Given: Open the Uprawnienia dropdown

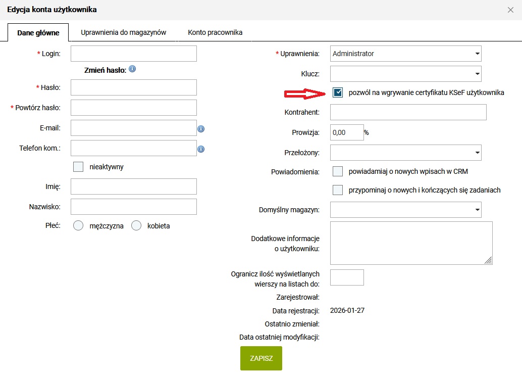Looking at the screenshot, I should click(405, 54).
